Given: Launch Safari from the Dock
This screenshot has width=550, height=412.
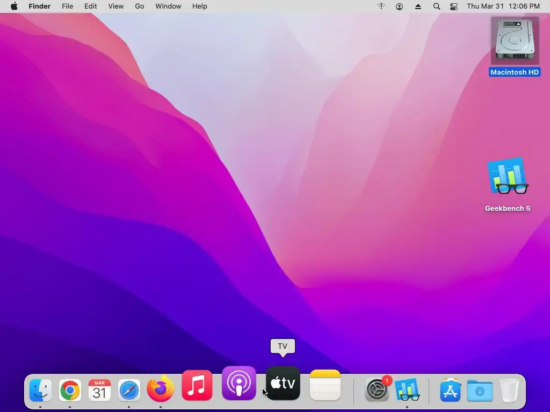Looking at the screenshot, I should click(x=129, y=390).
